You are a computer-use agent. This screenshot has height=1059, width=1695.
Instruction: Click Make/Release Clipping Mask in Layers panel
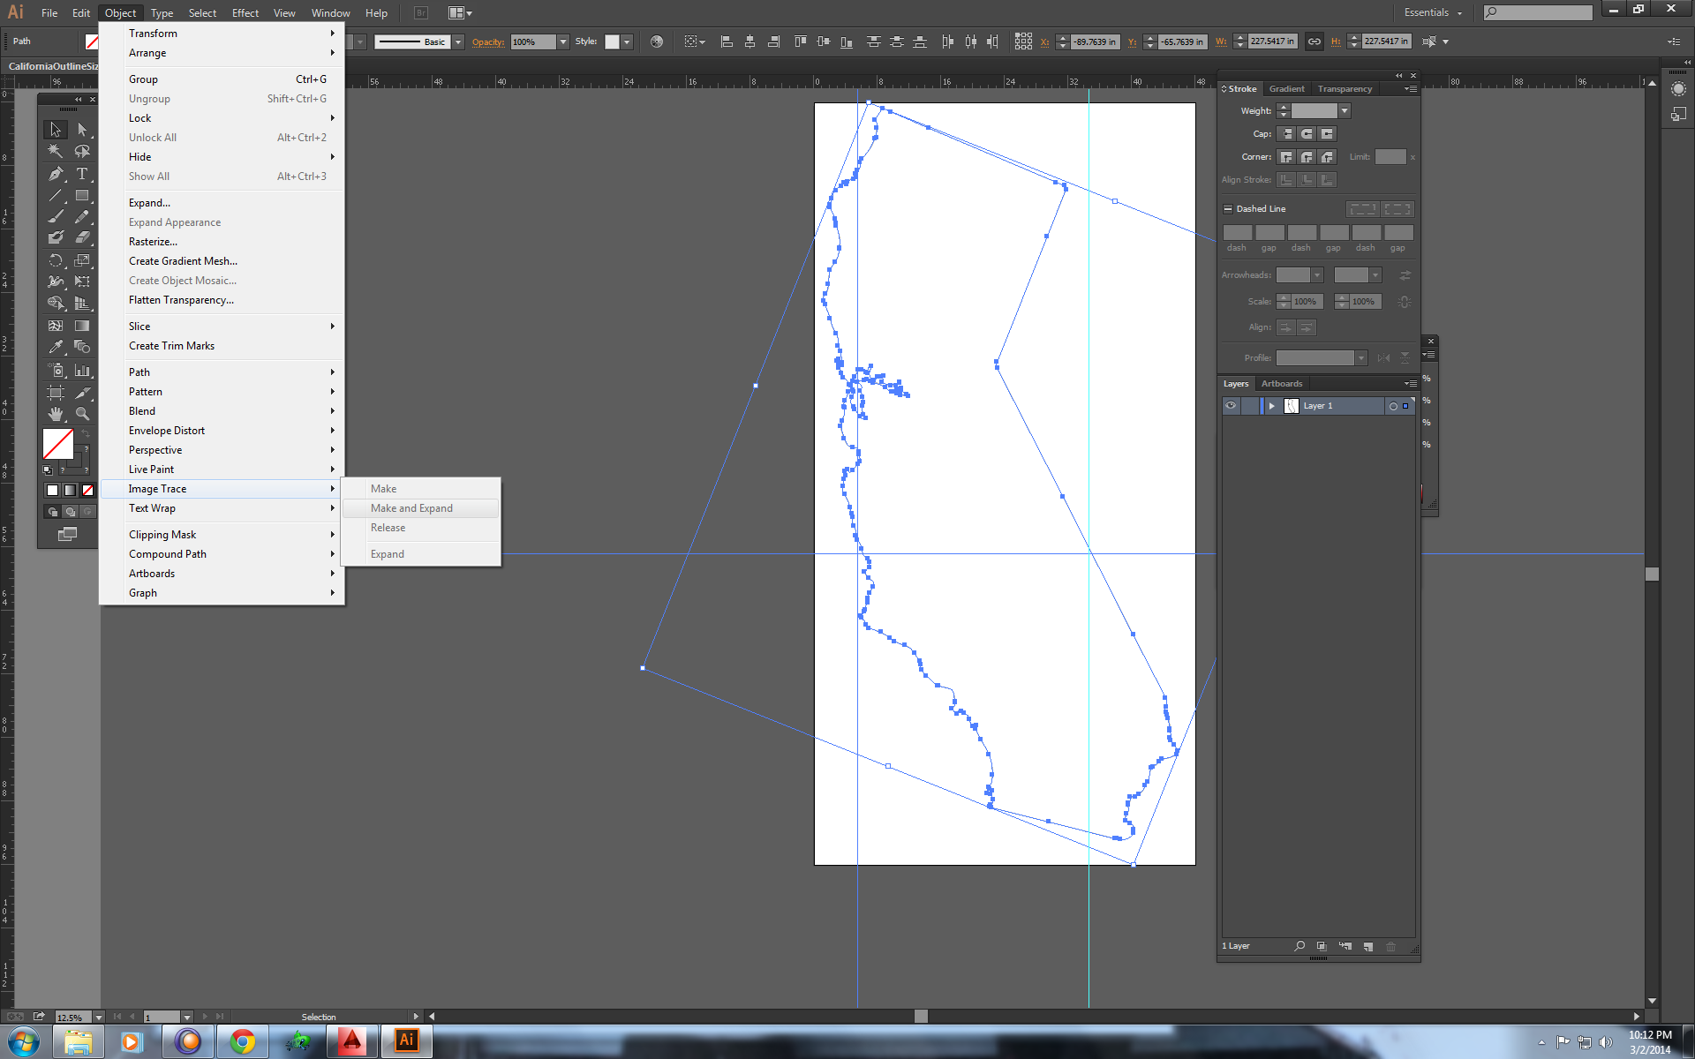[1322, 946]
